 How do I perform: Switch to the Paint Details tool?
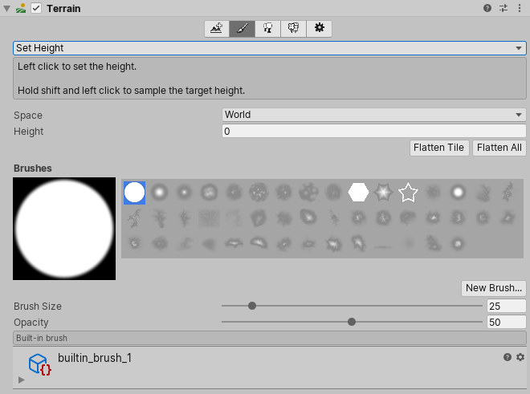(294, 29)
